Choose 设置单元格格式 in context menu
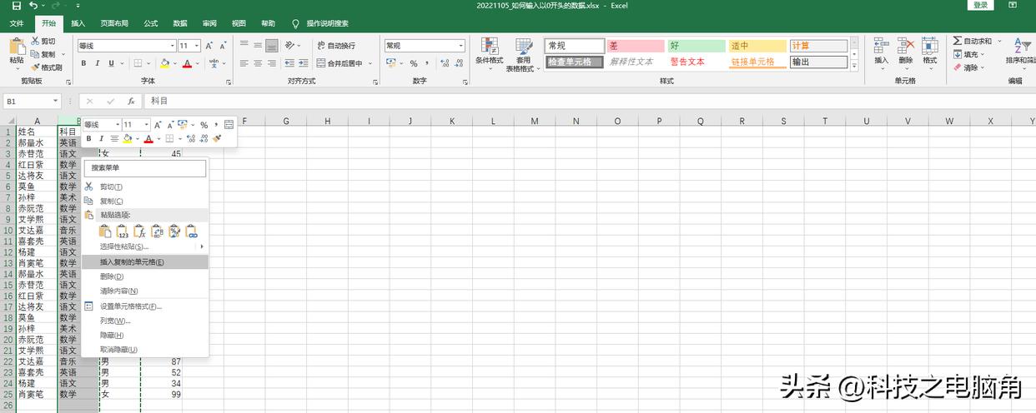The width and height of the screenshot is (1036, 413). [145, 306]
